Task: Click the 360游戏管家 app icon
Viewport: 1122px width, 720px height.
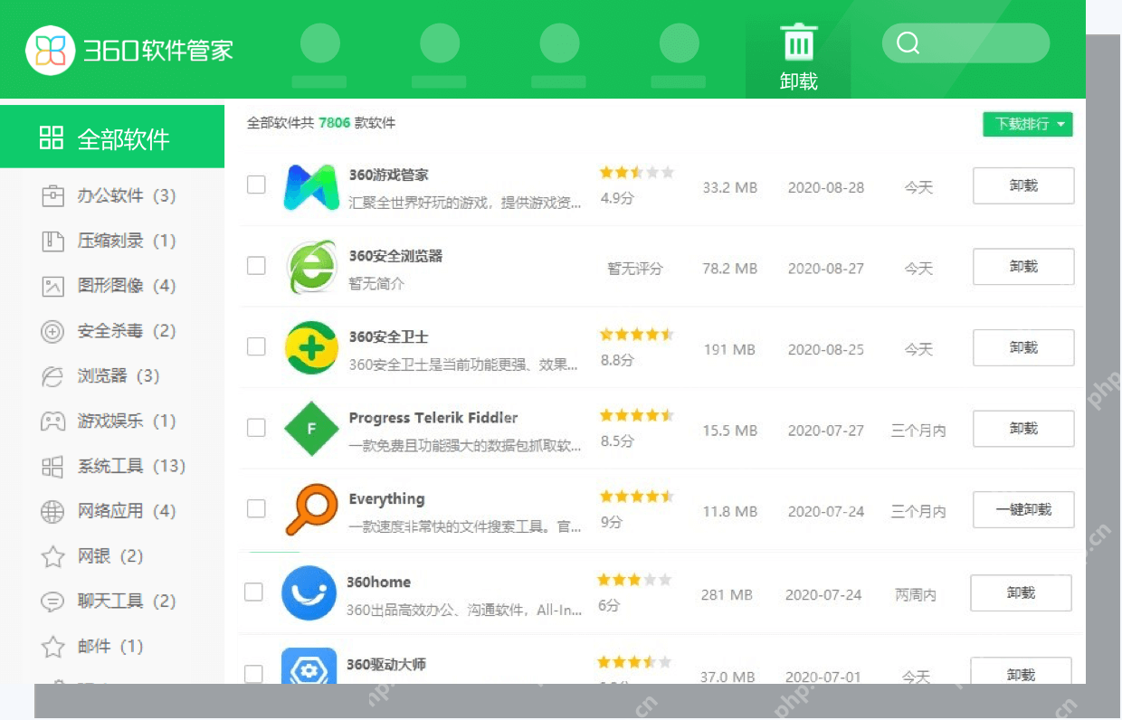Action: (x=311, y=186)
